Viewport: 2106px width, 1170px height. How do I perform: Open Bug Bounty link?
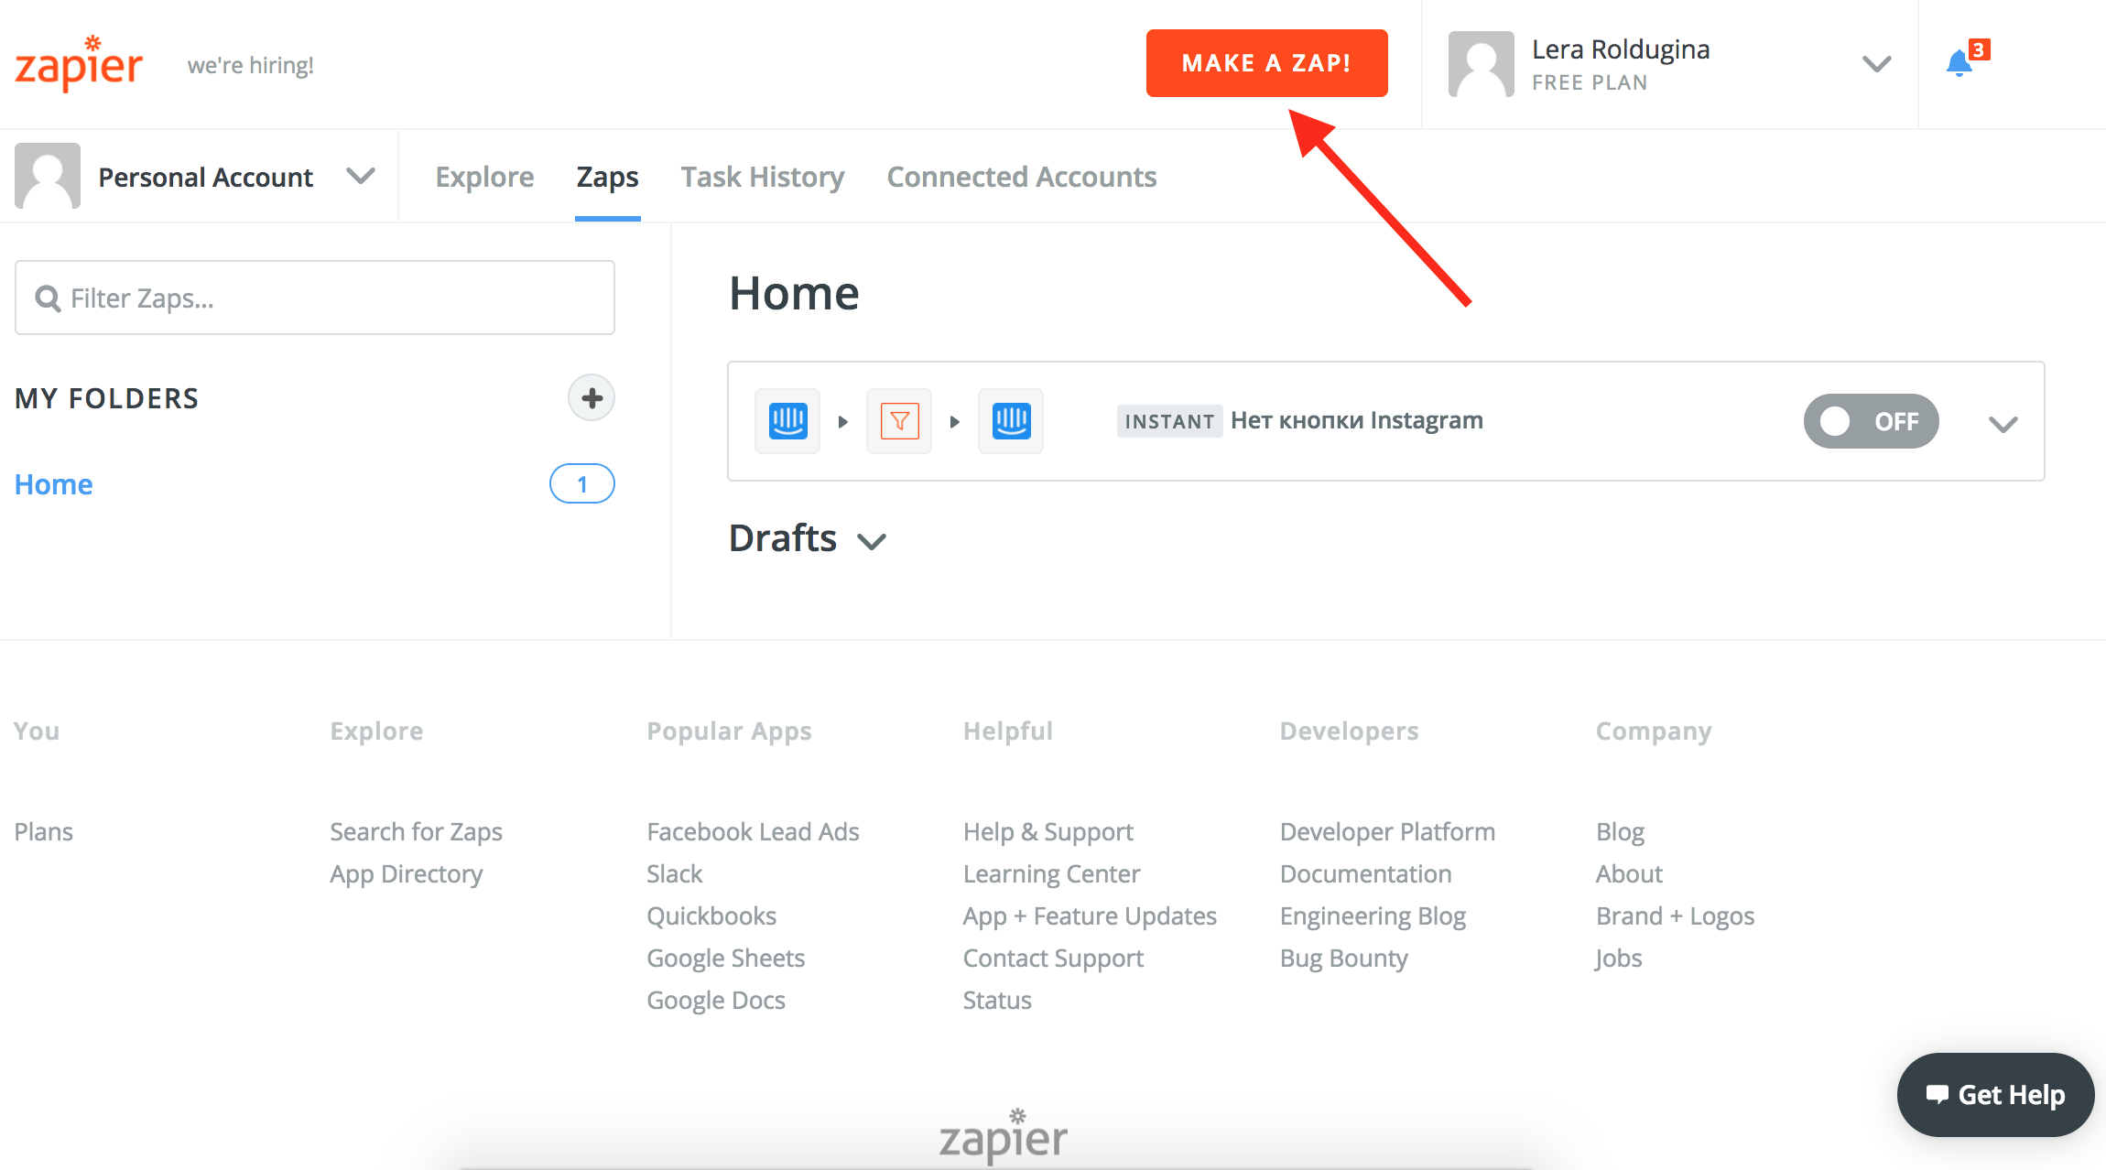click(x=1343, y=959)
